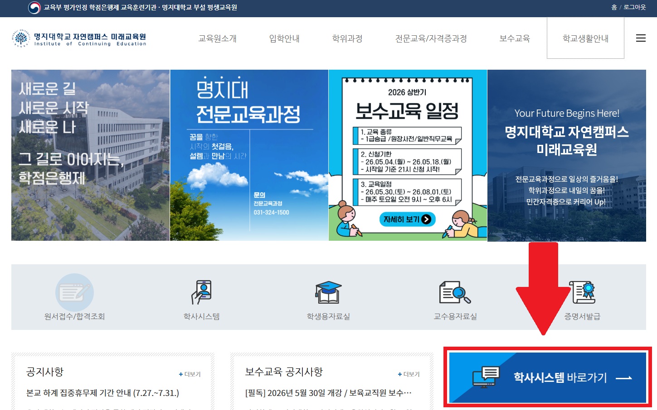
Task: Open the 전문교육/자격증과정 menu
Action: click(431, 38)
